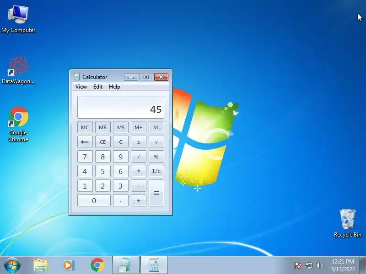Delete last digit with backspace arrow button
The height and width of the screenshot is (274, 366).
click(85, 142)
